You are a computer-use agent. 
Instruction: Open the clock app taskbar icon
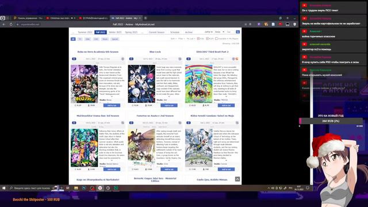(x=108, y=188)
